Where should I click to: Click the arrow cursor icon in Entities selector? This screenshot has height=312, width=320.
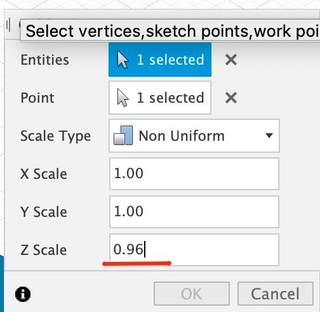pos(123,60)
